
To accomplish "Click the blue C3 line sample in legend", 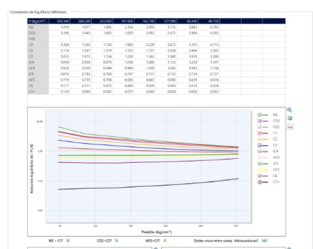I will 265,145.
